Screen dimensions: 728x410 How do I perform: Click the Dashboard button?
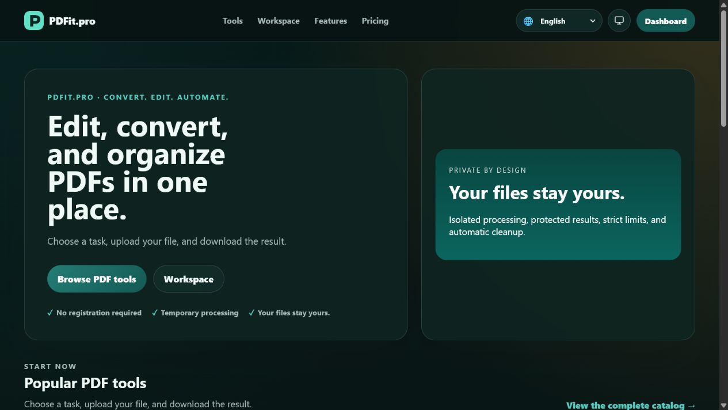click(665, 21)
